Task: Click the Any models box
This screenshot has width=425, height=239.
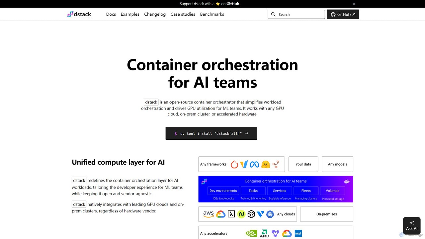Action: coord(337,164)
